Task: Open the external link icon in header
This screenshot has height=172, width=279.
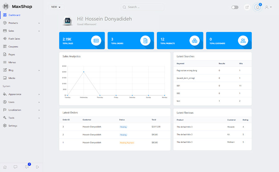Action: (247, 7)
